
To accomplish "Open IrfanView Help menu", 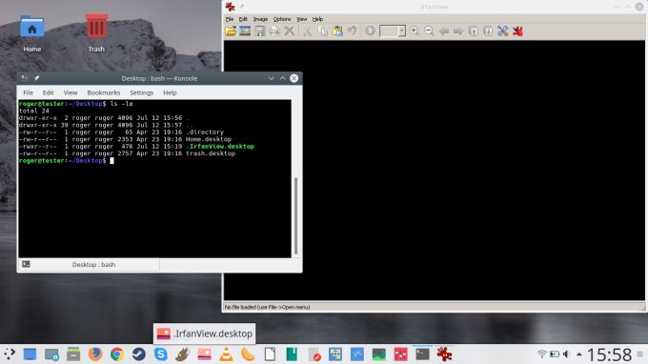I will [317, 19].
